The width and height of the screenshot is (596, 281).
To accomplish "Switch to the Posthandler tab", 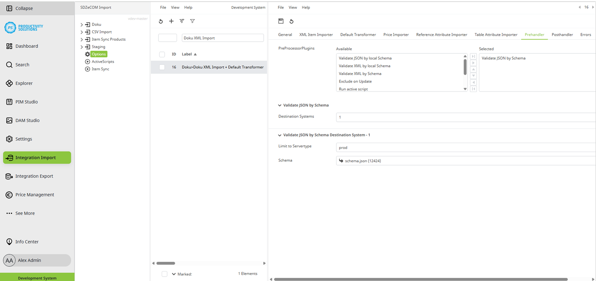I will click(562, 35).
